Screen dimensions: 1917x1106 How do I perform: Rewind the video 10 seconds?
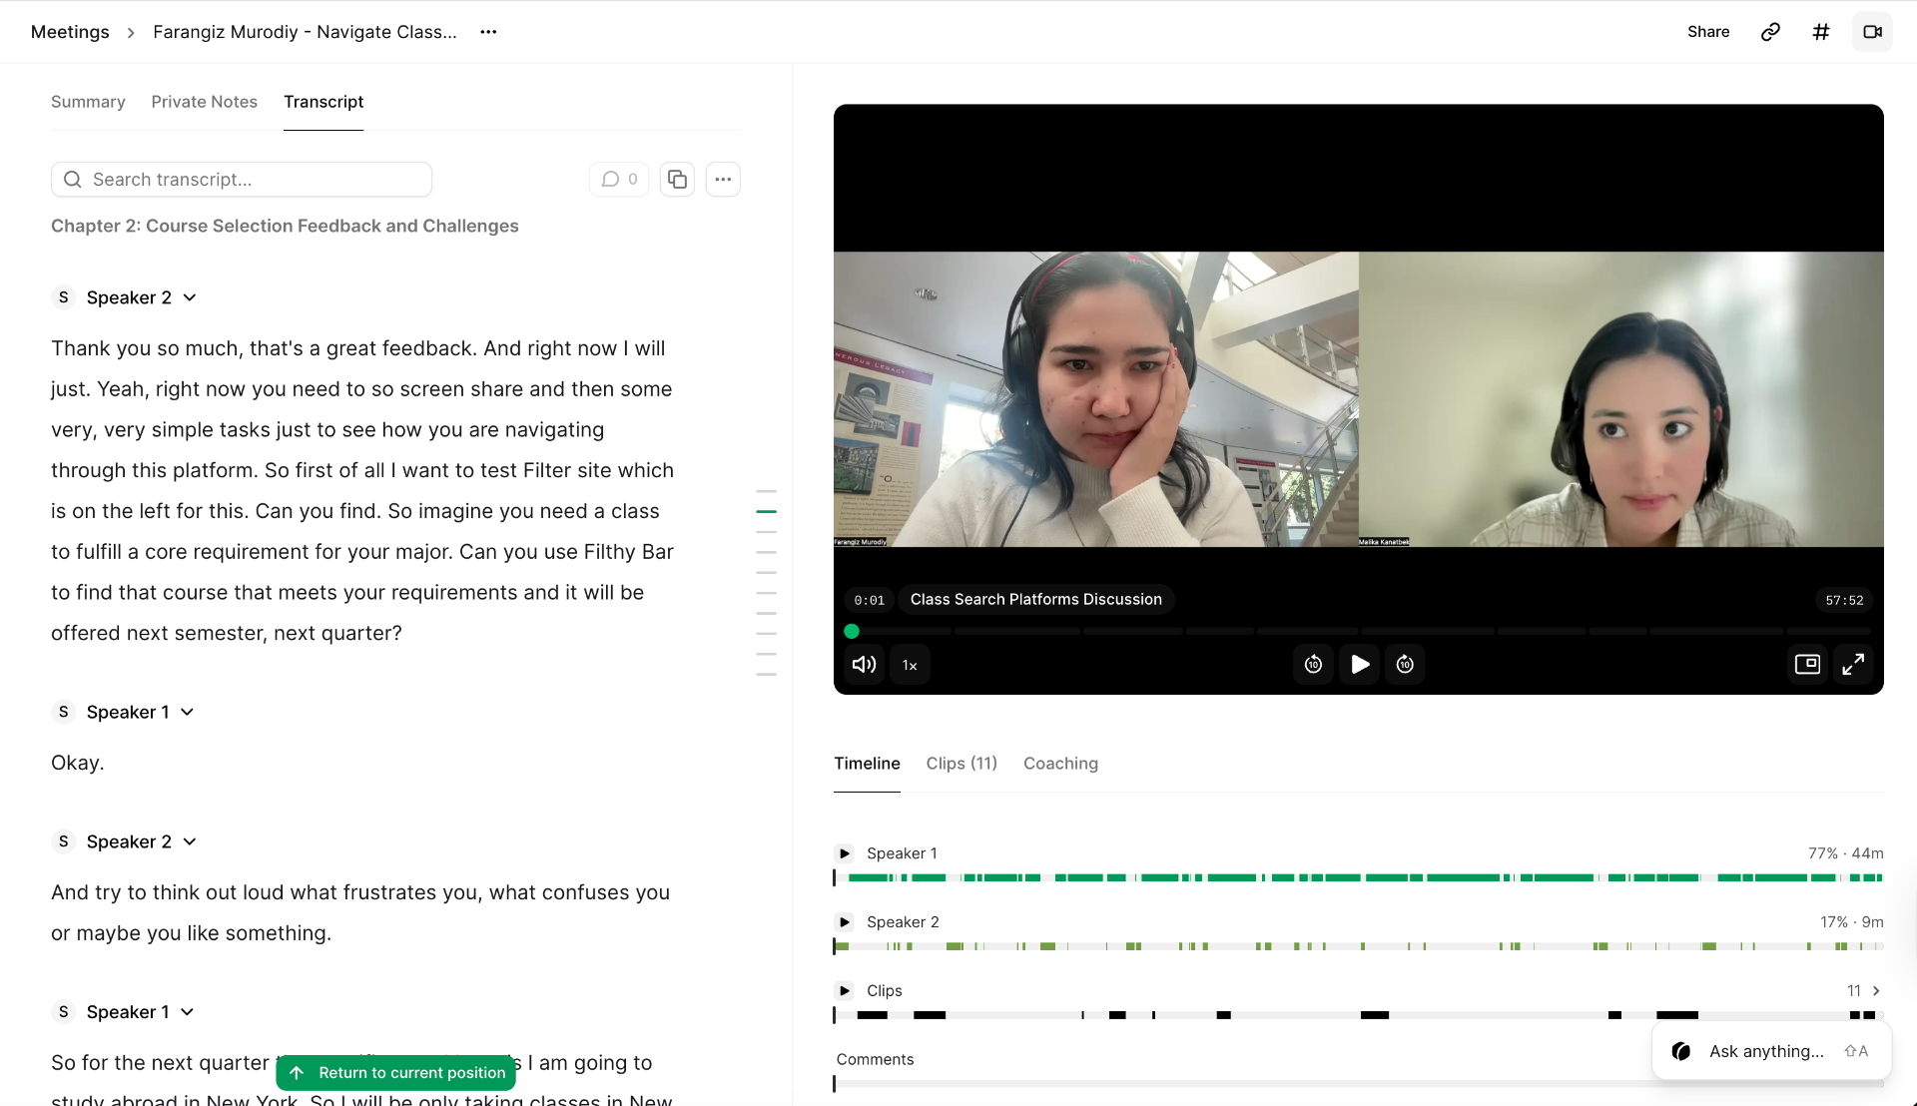click(1313, 665)
